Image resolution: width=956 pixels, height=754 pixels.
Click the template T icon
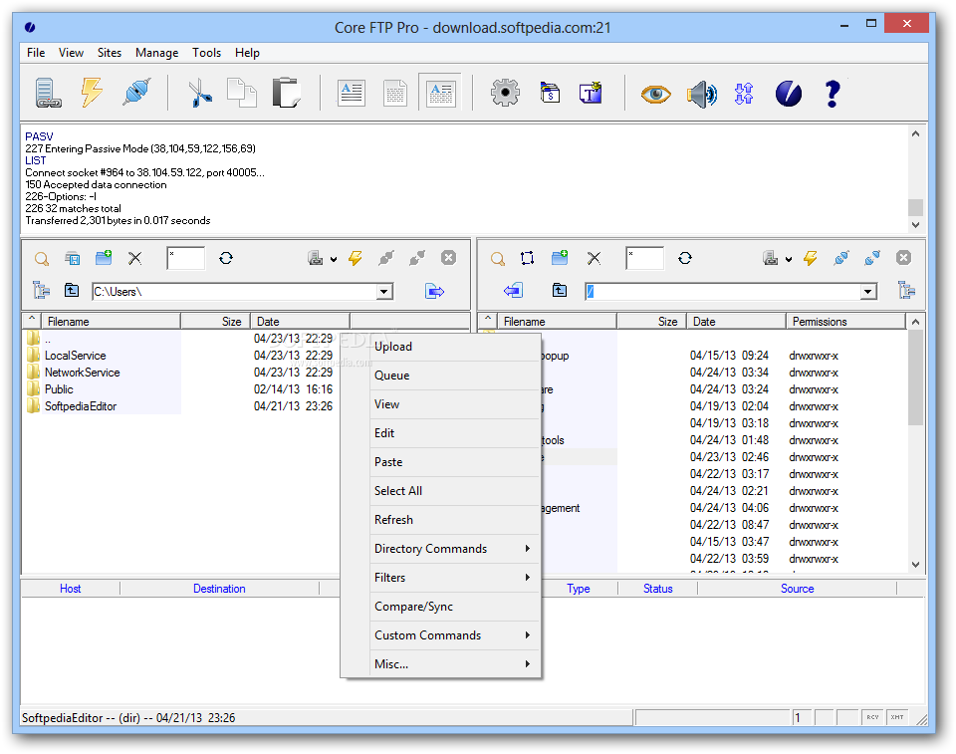pos(591,93)
